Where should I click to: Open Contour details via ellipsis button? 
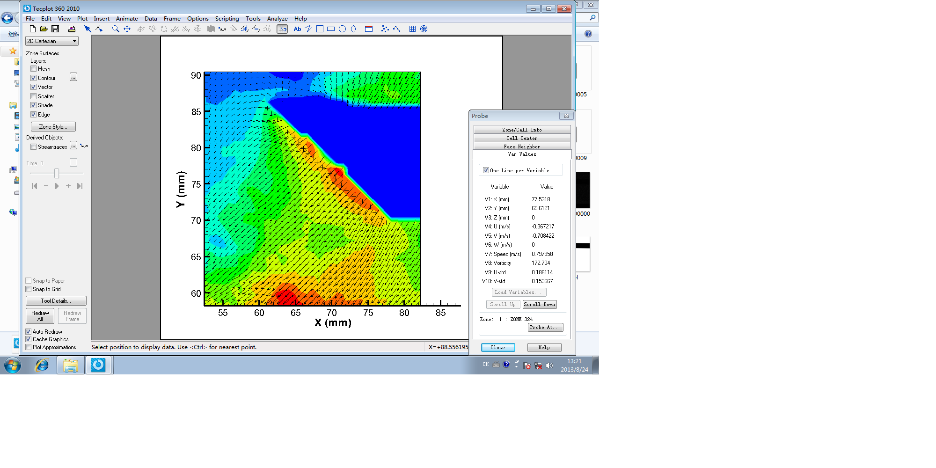(73, 77)
